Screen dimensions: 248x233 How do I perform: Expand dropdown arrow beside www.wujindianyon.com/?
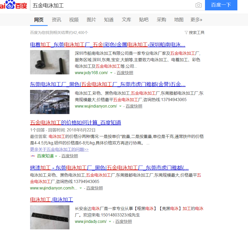tap(120, 106)
